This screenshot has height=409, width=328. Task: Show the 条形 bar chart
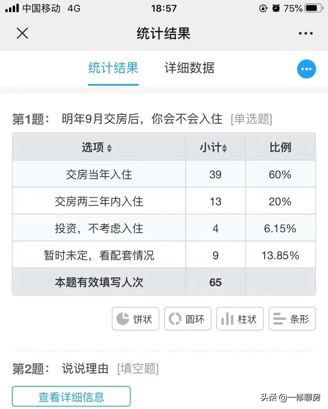pyautogui.click(x=292, y=319)
